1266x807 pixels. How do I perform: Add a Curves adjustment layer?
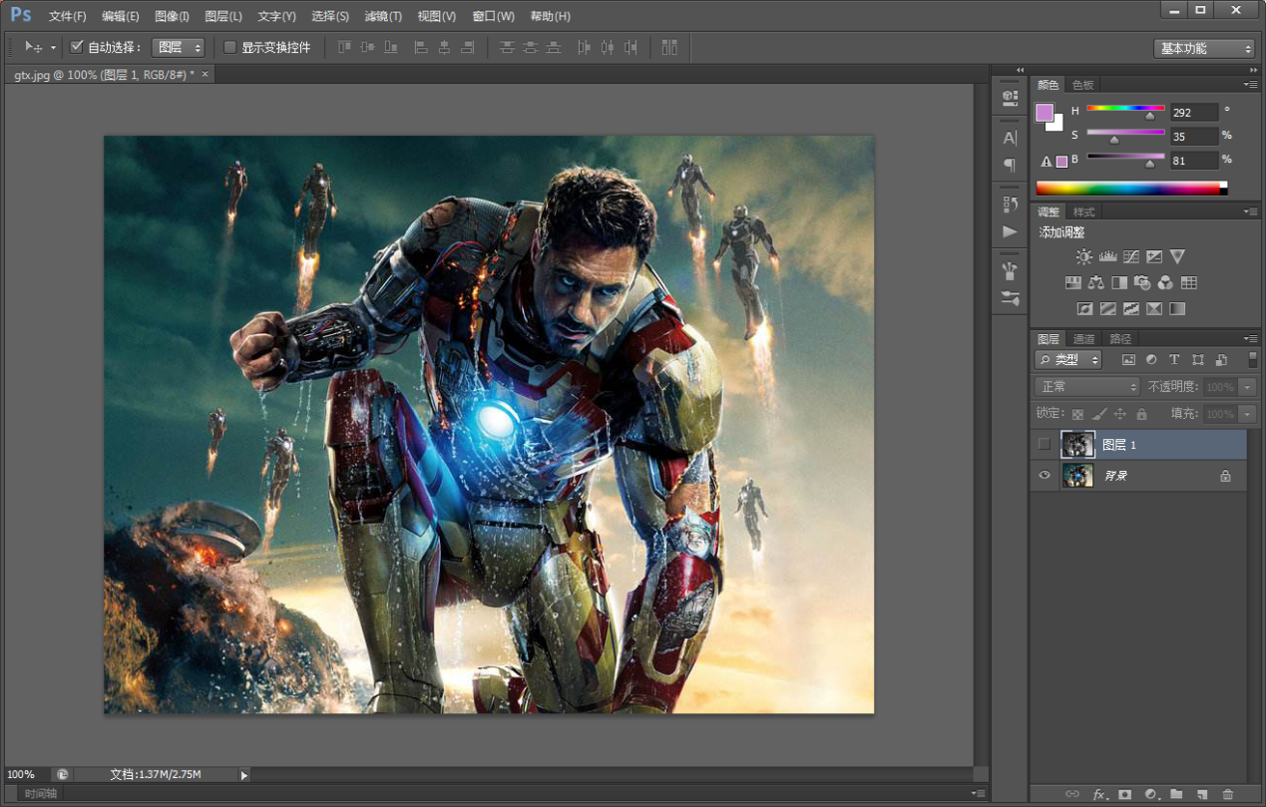tap(1131, 257)
